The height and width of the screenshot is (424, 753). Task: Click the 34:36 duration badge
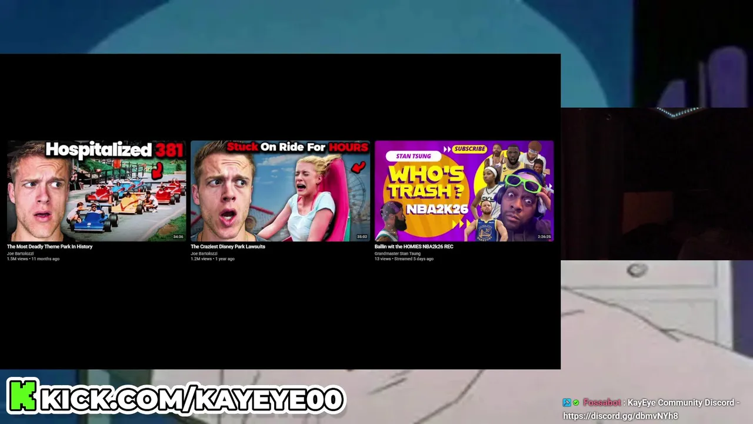(x=178, y=237)
